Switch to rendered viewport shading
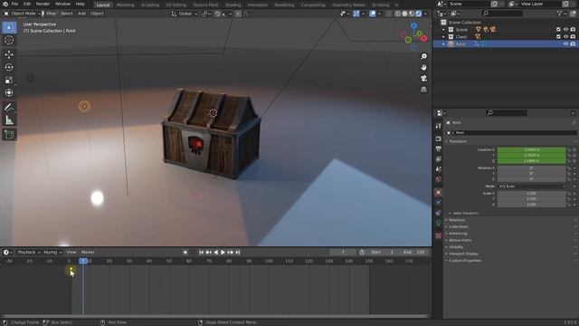This screenshot has width=579, height=326. pyautogui.click(x=418, y=14)
